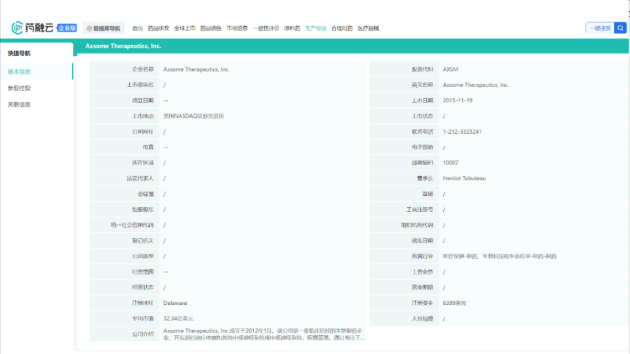
Task: Click the 公司介绍 description text
Action: (264, 334)
